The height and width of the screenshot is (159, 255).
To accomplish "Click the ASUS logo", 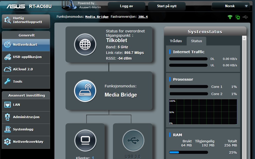I will tap(16, 6).
